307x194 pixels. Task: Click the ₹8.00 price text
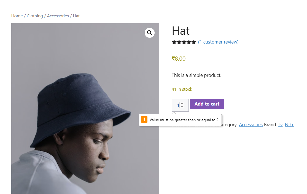179,59
